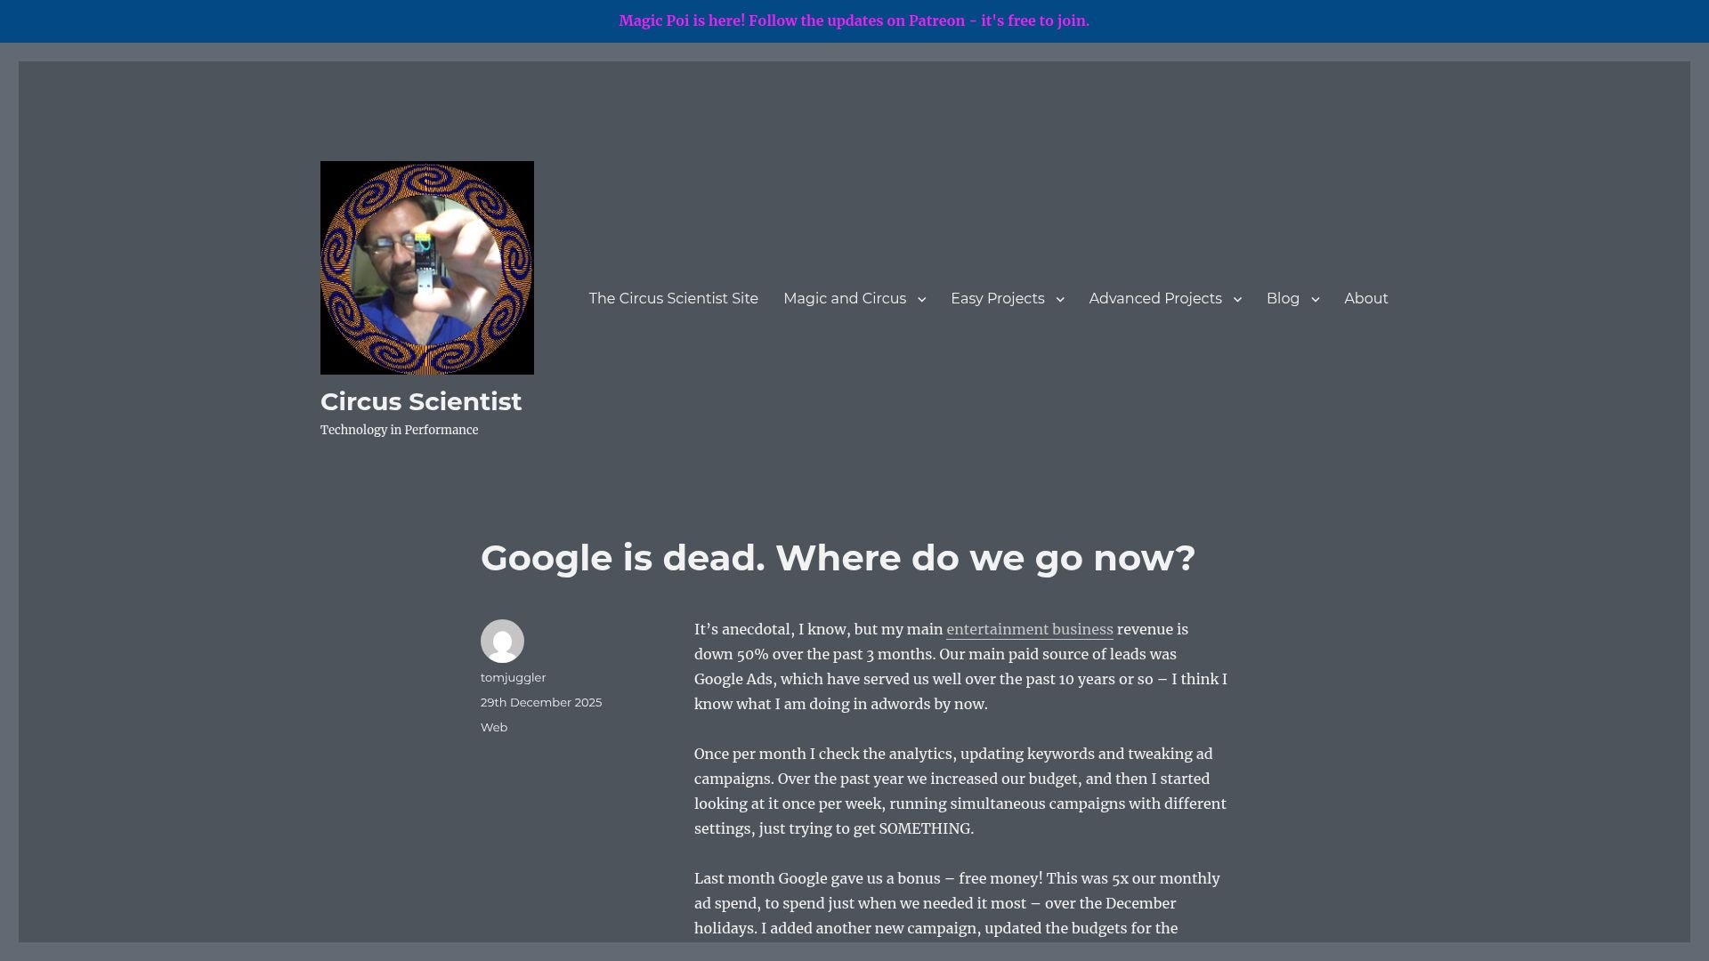Open the Magic Poi Patreon banner link

coord(854,20)
